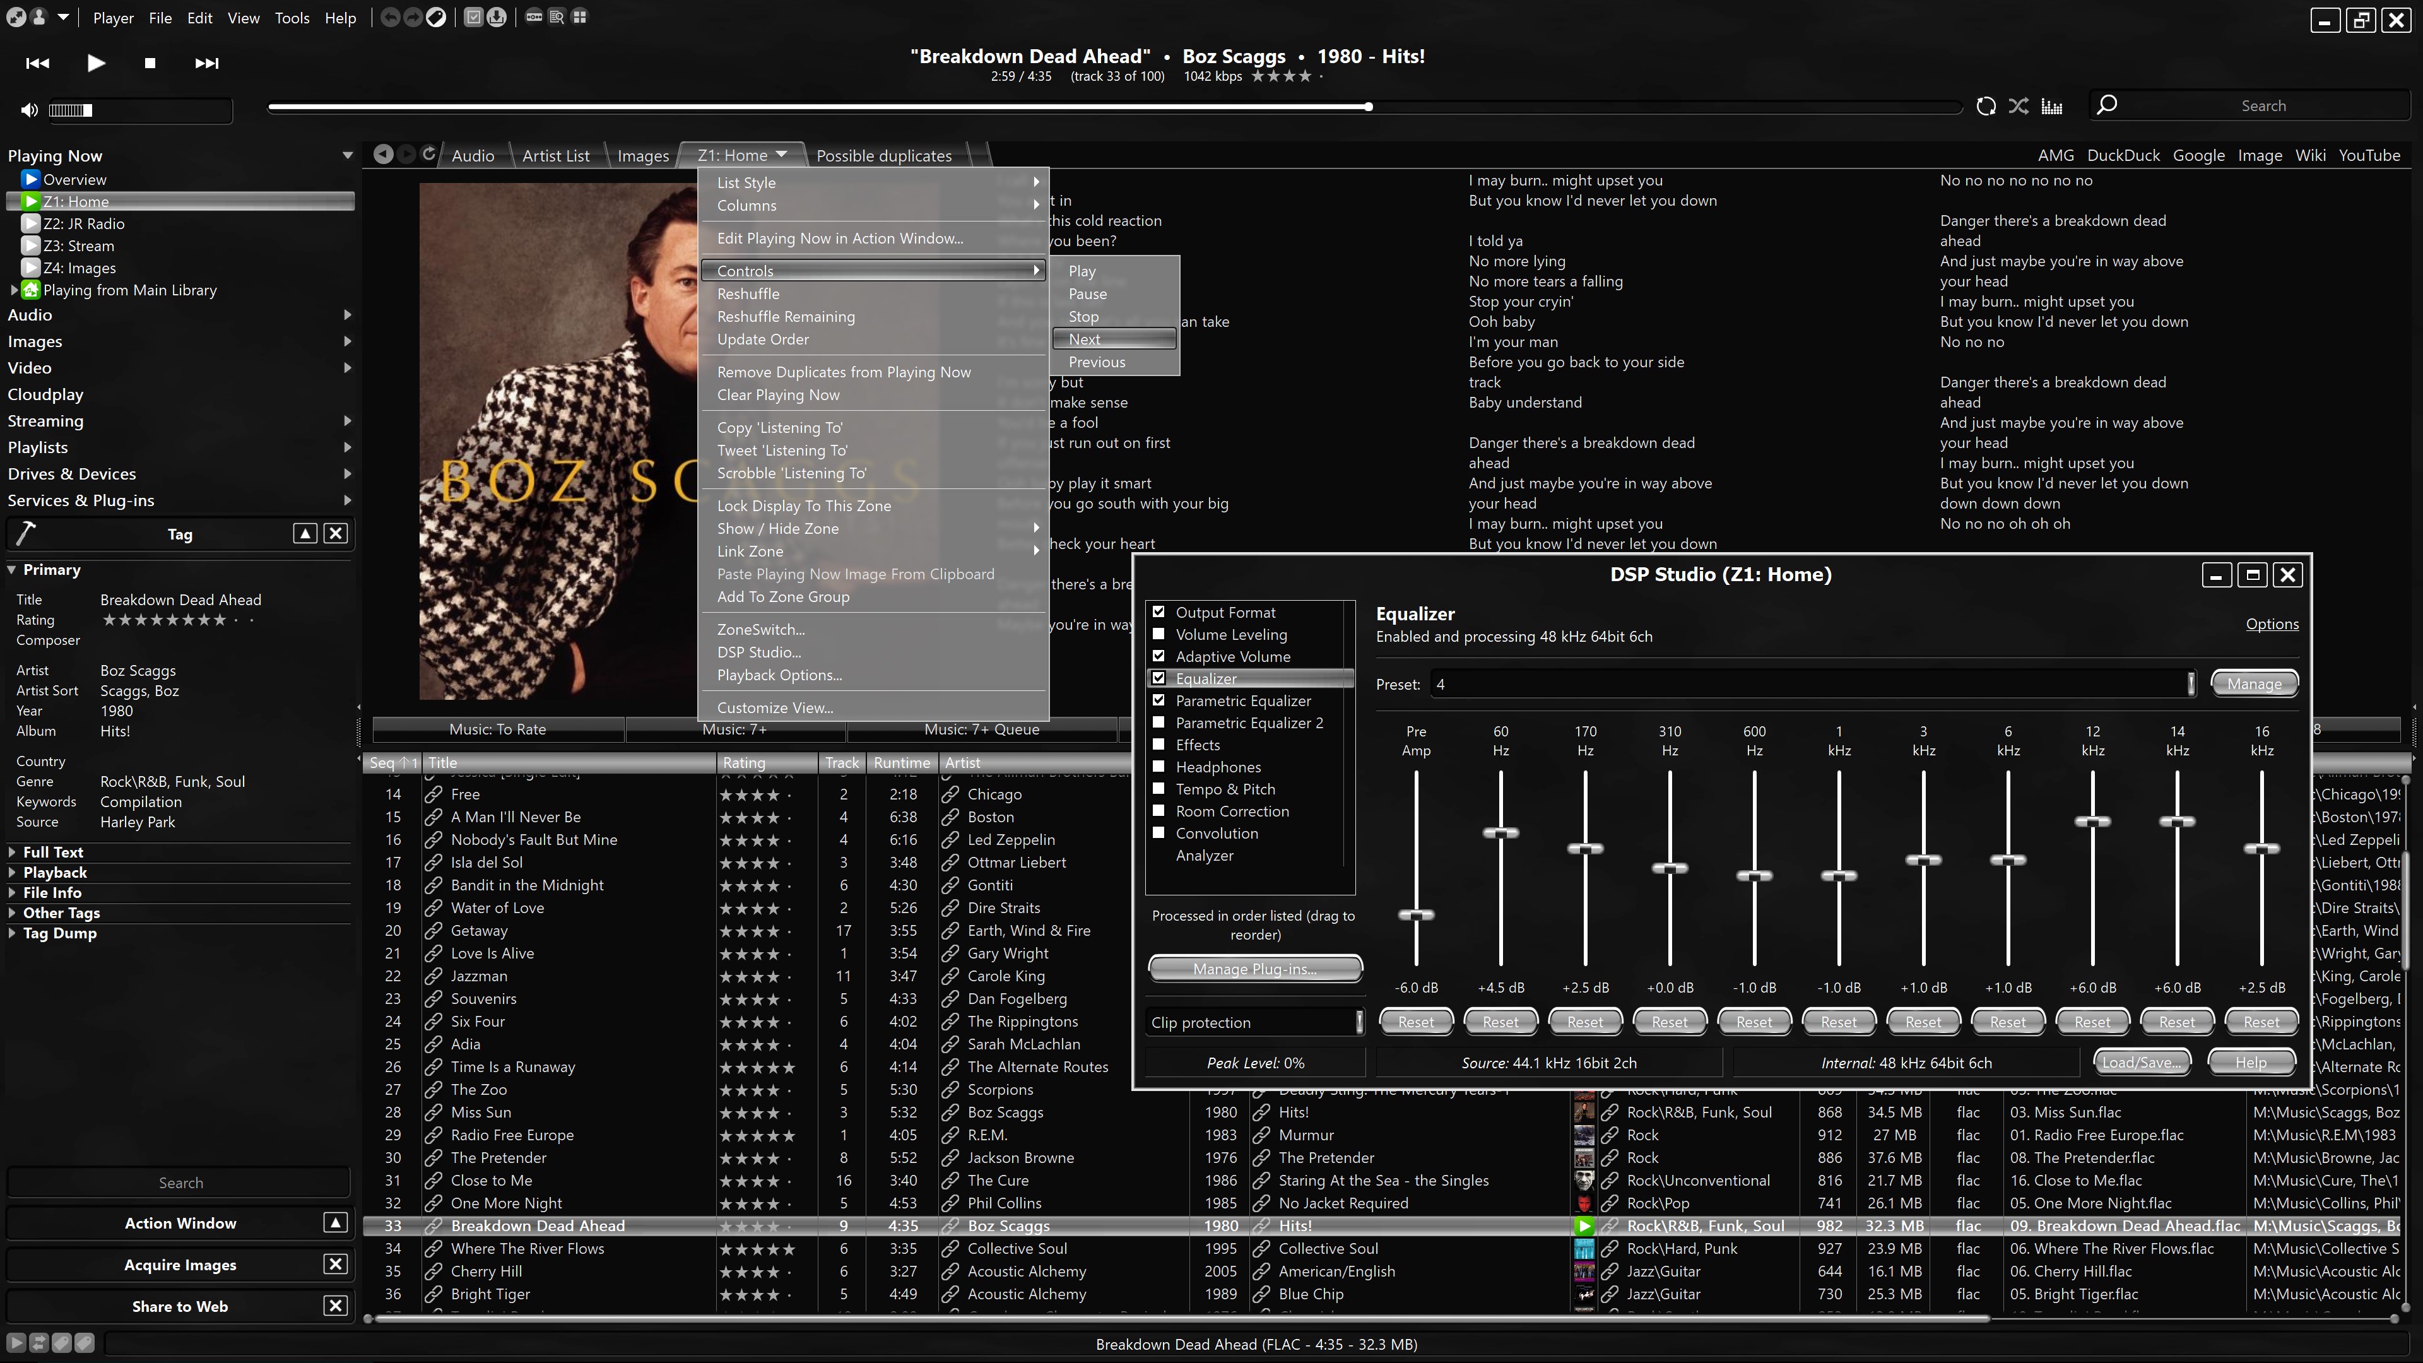Click the refresh view arrow beside Audio tab
This screenshot has height=1363, width=2423.
pyautogui.click(x=429, y=154)
